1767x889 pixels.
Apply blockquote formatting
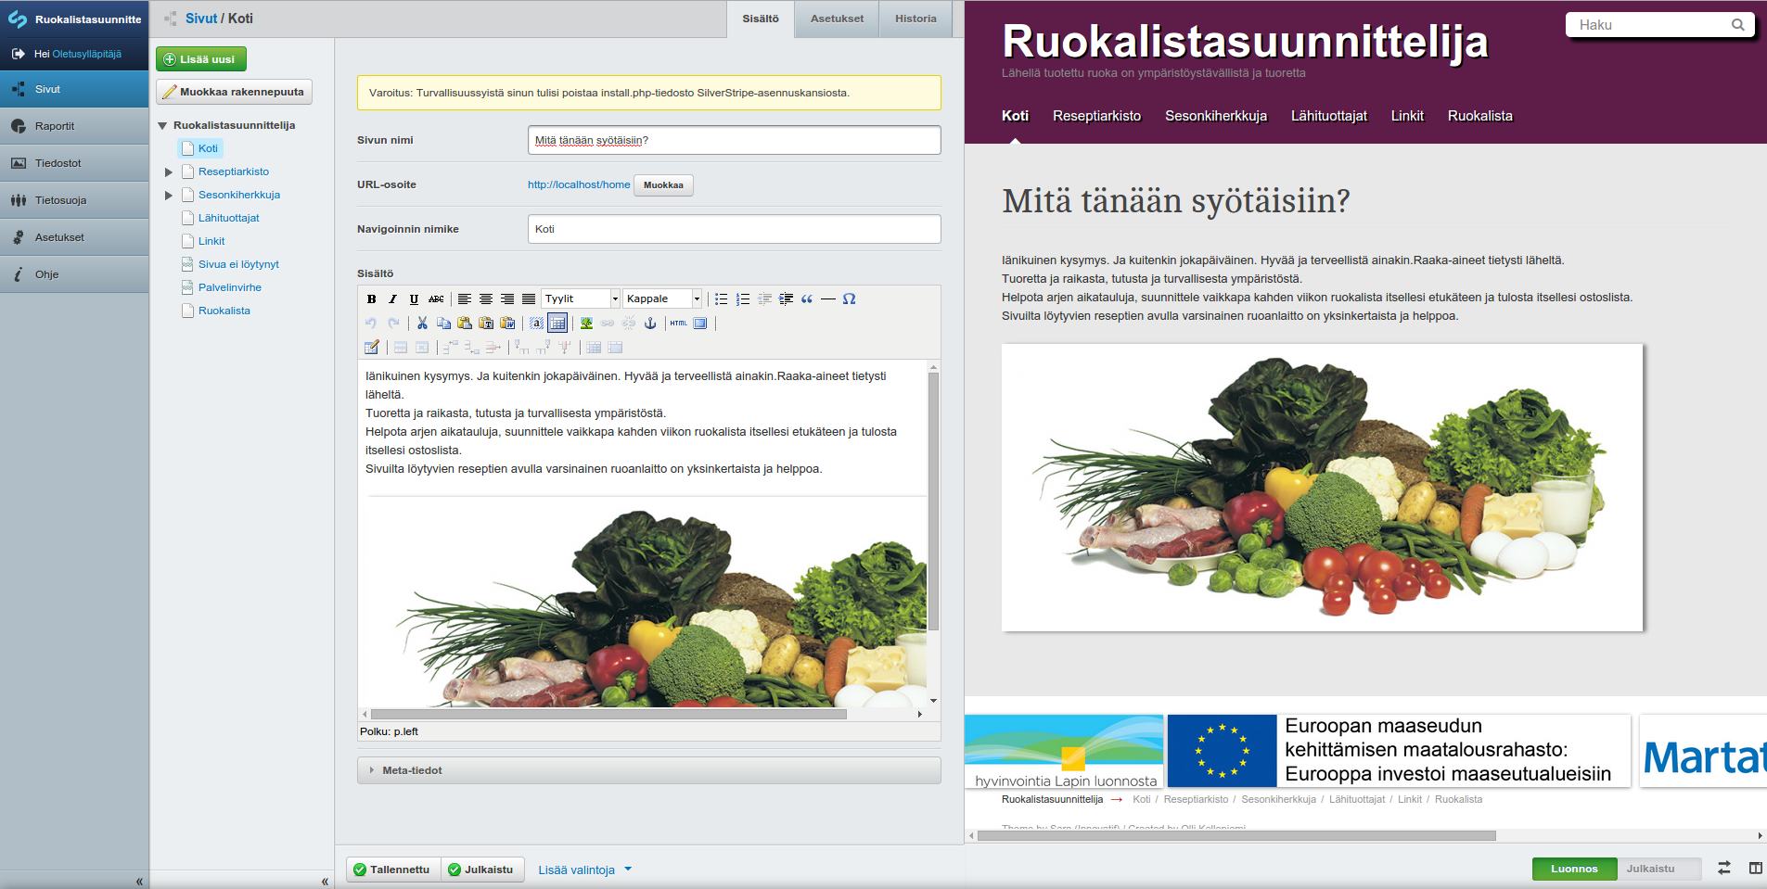[806, 298]
